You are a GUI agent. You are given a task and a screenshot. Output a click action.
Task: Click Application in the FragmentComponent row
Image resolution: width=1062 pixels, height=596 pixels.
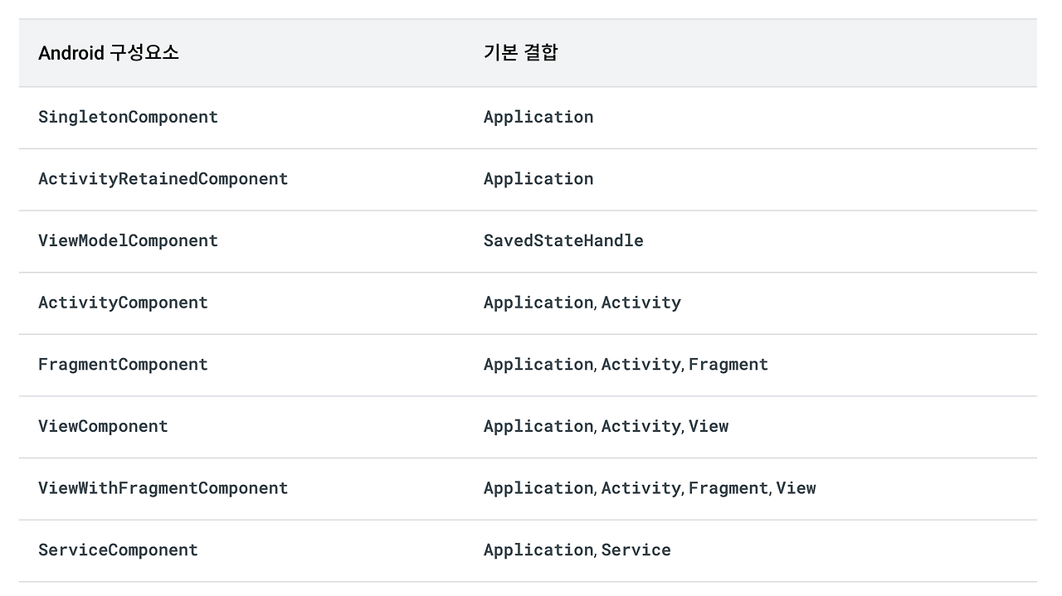click(538, 365)
